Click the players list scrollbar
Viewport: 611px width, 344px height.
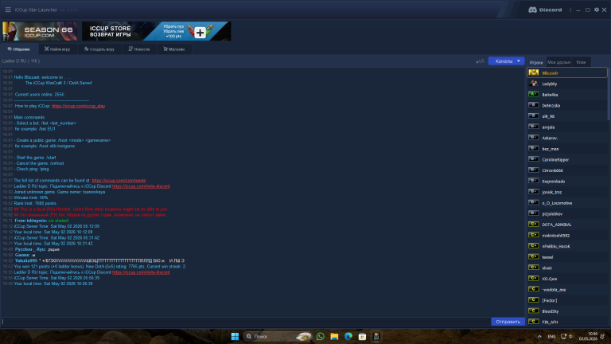pos(609,94)
